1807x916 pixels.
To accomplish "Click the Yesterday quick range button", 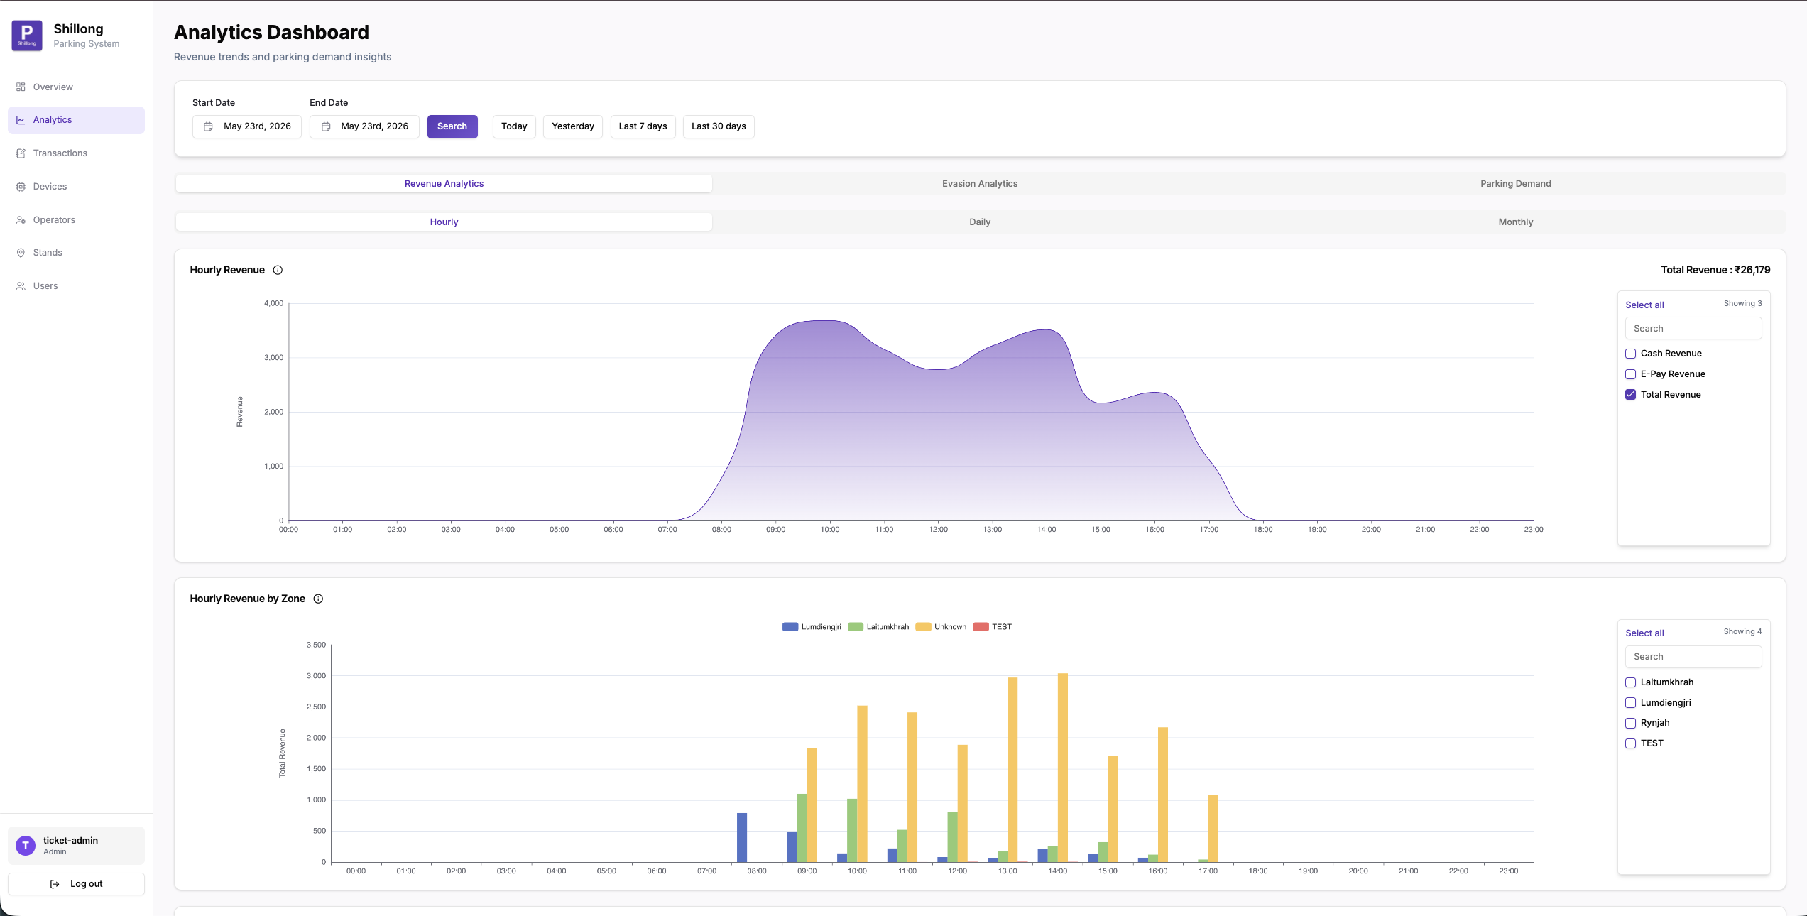I will click(x=573, y=126).
